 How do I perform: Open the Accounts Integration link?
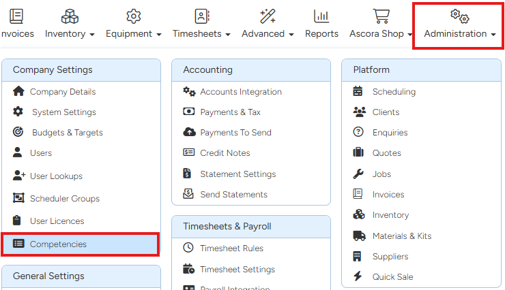coord(240,92)
